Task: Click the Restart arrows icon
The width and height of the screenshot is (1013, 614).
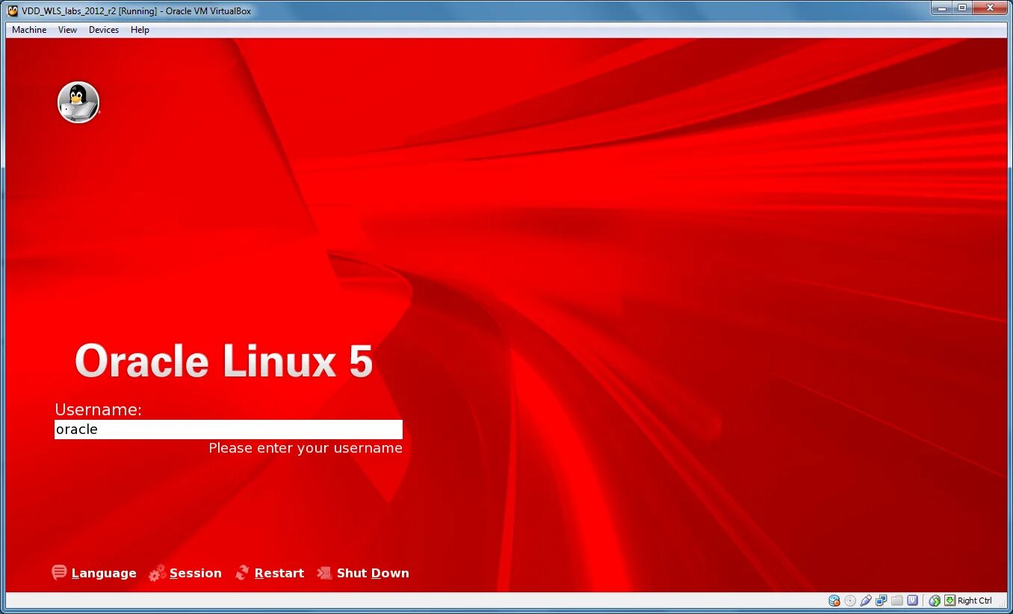Action: point(242,573)
